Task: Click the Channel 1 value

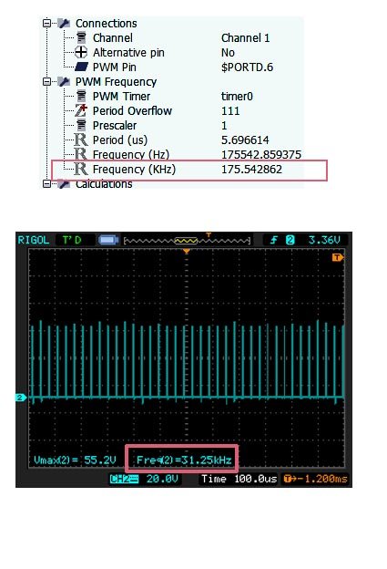Action: [x=245, y=37]
